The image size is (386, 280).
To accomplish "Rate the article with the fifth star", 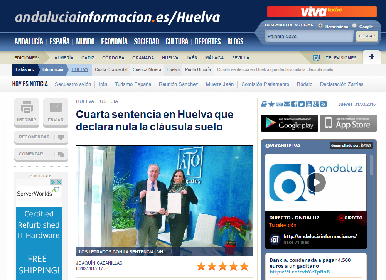I will [244, 266].
